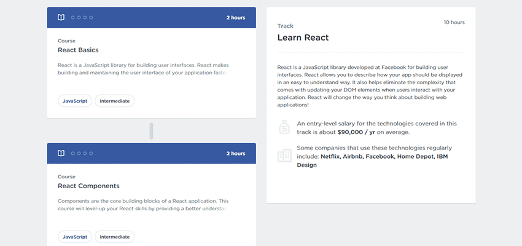Select first progress dot in React Basics header
522x246 pixels.
click(x=73, y=18)
